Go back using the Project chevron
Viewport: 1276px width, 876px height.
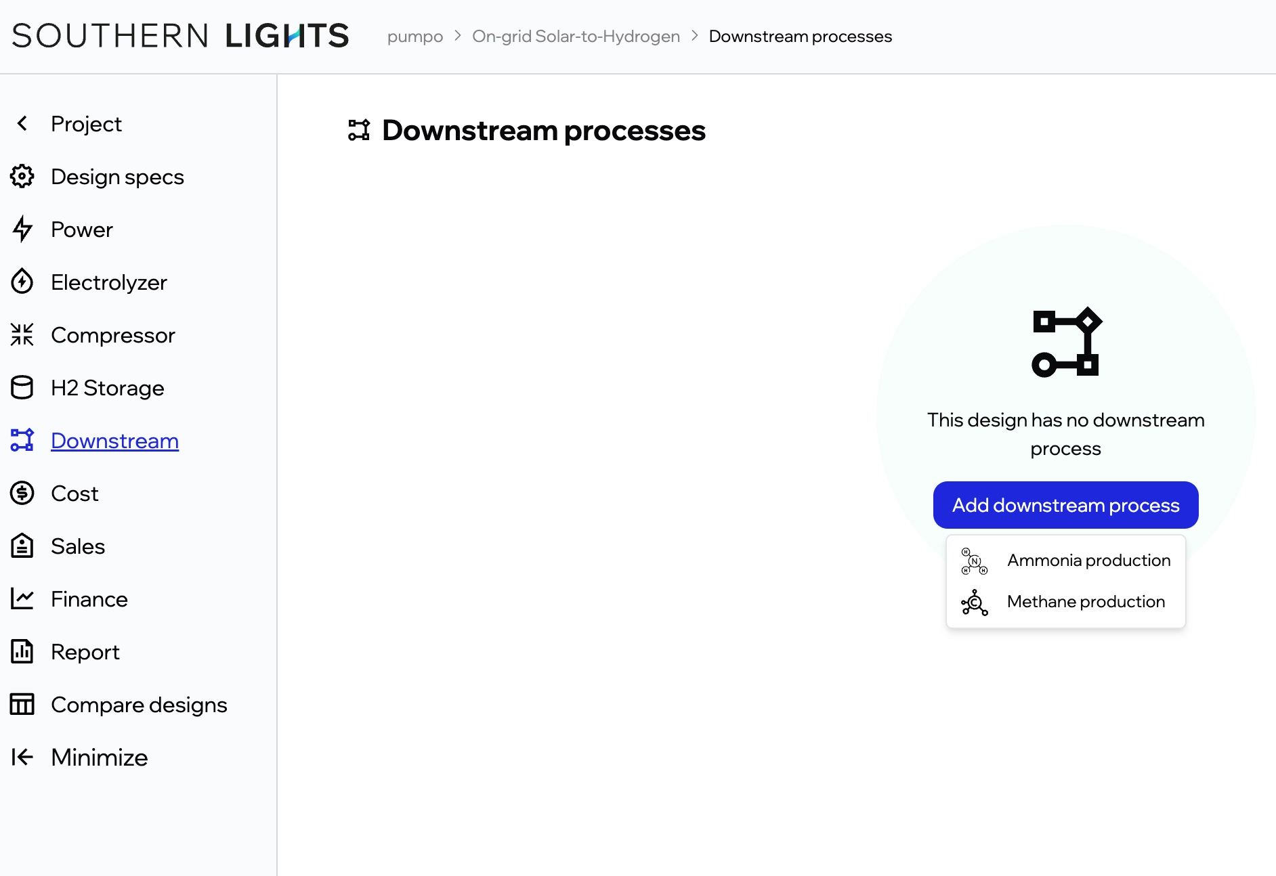pos(22,124)
